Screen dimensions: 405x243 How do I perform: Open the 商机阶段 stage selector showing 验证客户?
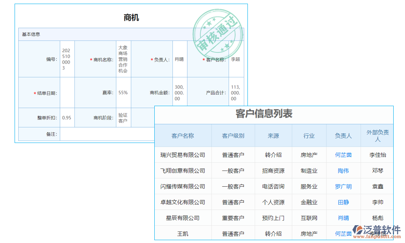coord(123,117)
